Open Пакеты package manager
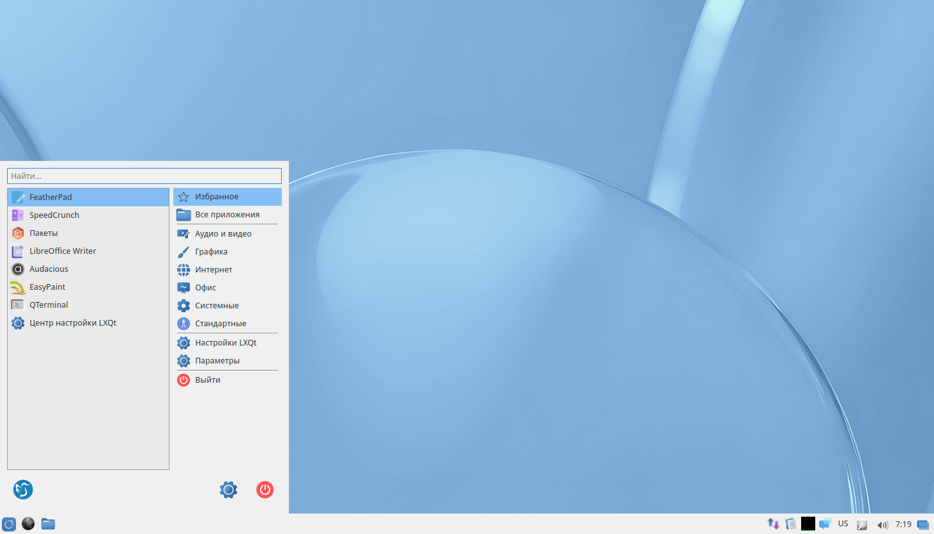The image size is (934, 534). (x=88, y=233)
